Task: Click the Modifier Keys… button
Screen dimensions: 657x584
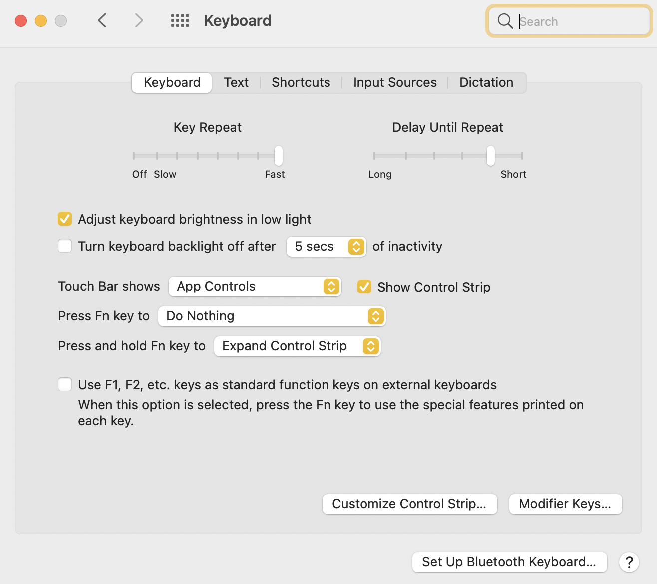Action: 565,504
